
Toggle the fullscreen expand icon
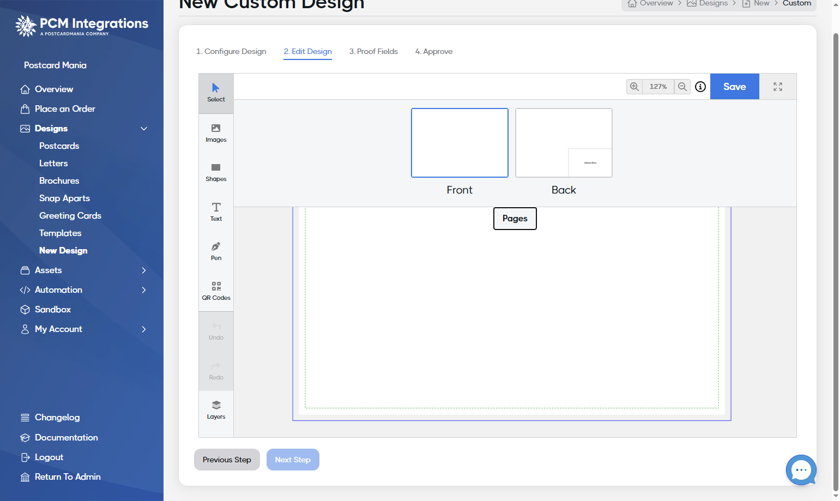pos(778,87)
